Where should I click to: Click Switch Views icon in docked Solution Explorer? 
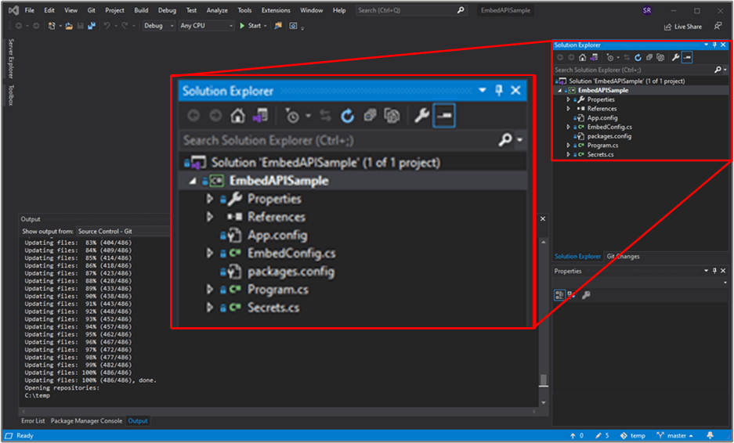[594, 58]
